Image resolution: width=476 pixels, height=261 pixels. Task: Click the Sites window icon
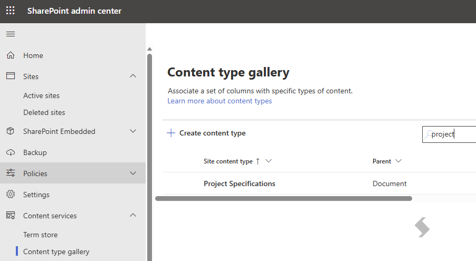[x=11, y=76]
